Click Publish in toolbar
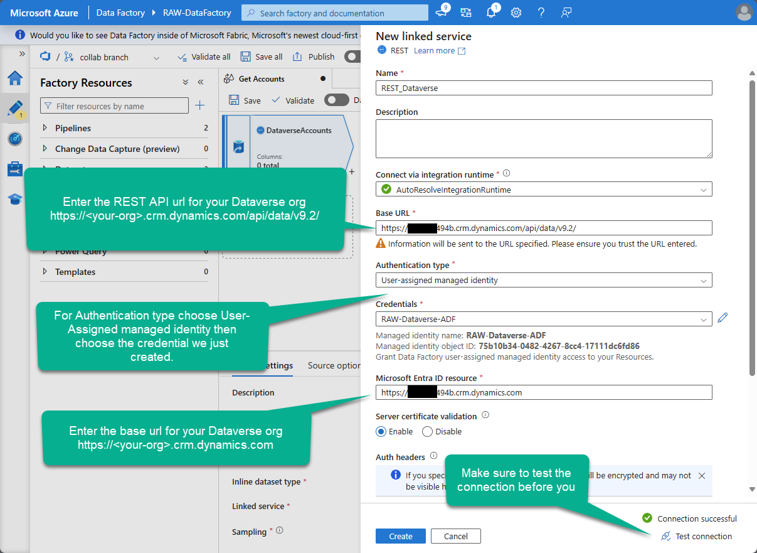The width and height of the screenshot is (757, 553). pyautogui.click(x=314, y=56)
